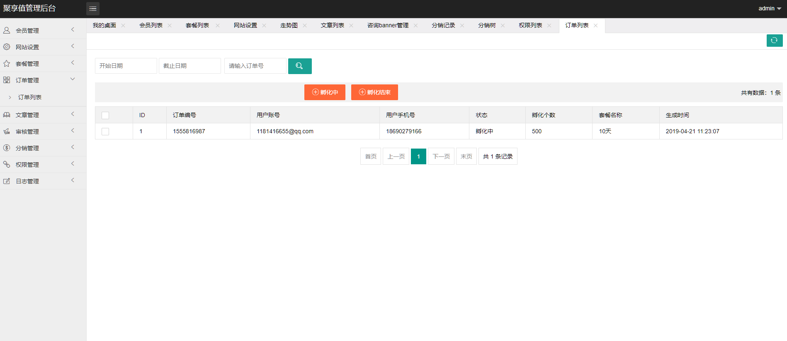Open 订单列表 in the sidebar
The width and height of the screenshot is (787, 341).
pyautogui.click(x=30, y=97)
